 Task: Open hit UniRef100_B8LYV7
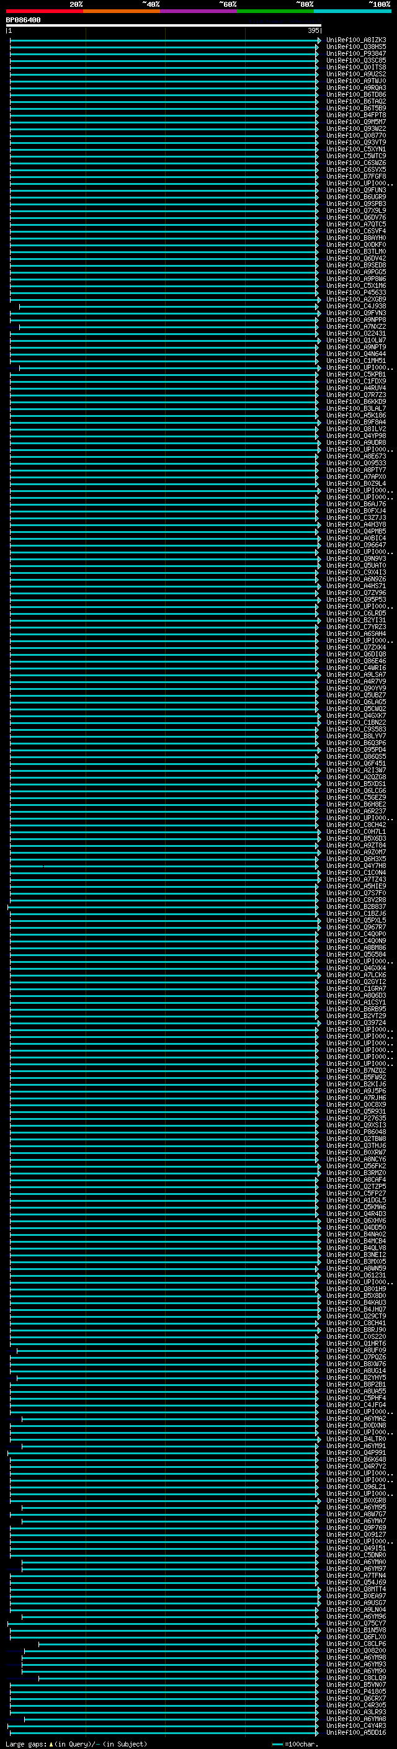coord(356,736)
